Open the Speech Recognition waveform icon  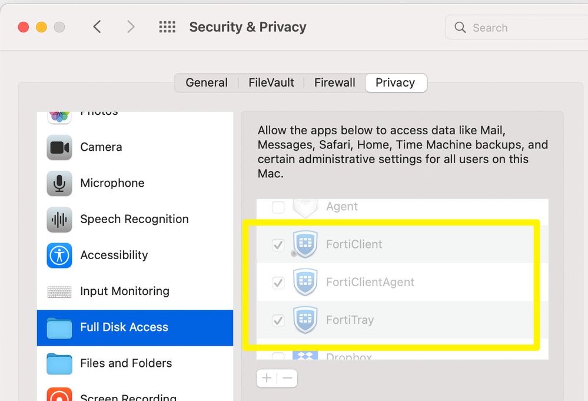(x=59, y=219)
